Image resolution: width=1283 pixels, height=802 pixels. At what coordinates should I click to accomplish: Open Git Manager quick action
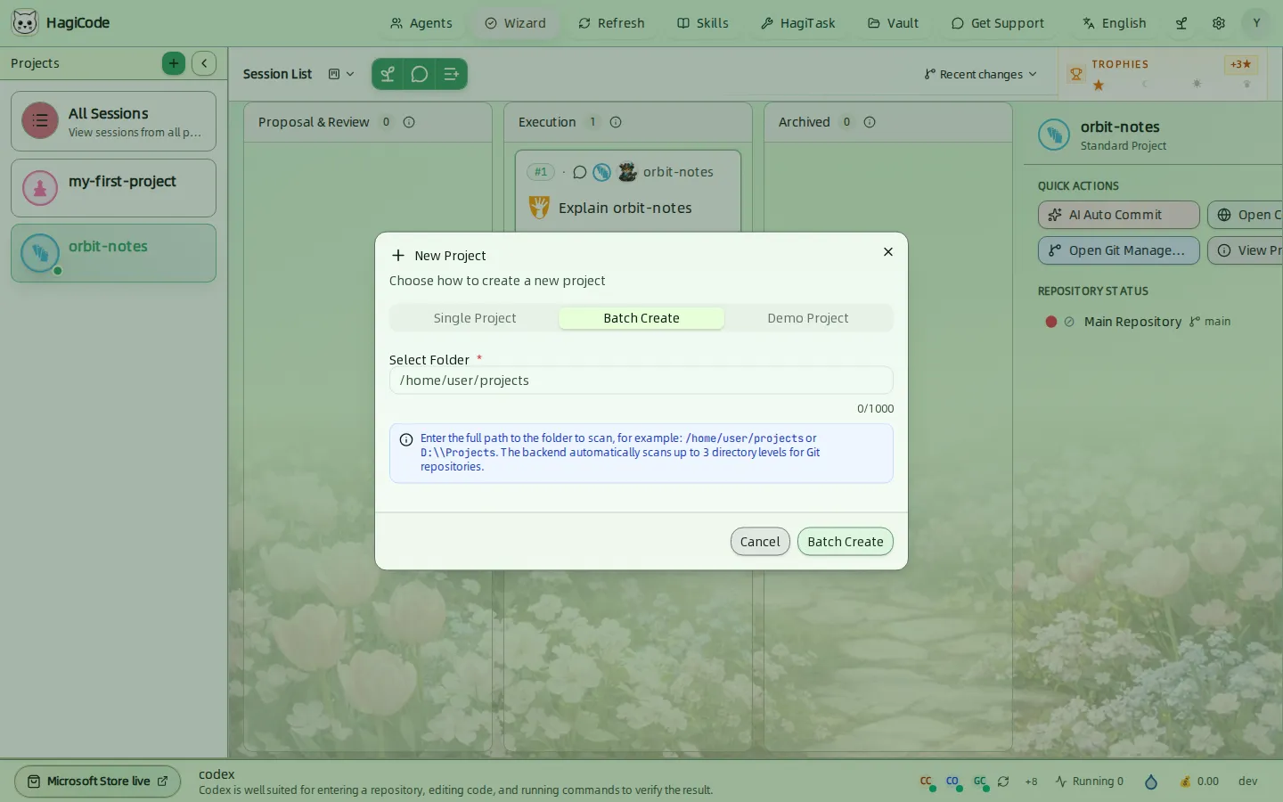(x=1118, y=250)
